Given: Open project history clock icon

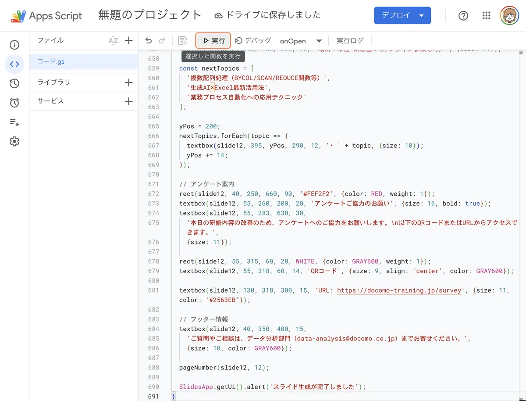Looking at the screenshot, I should coord(14,83).
